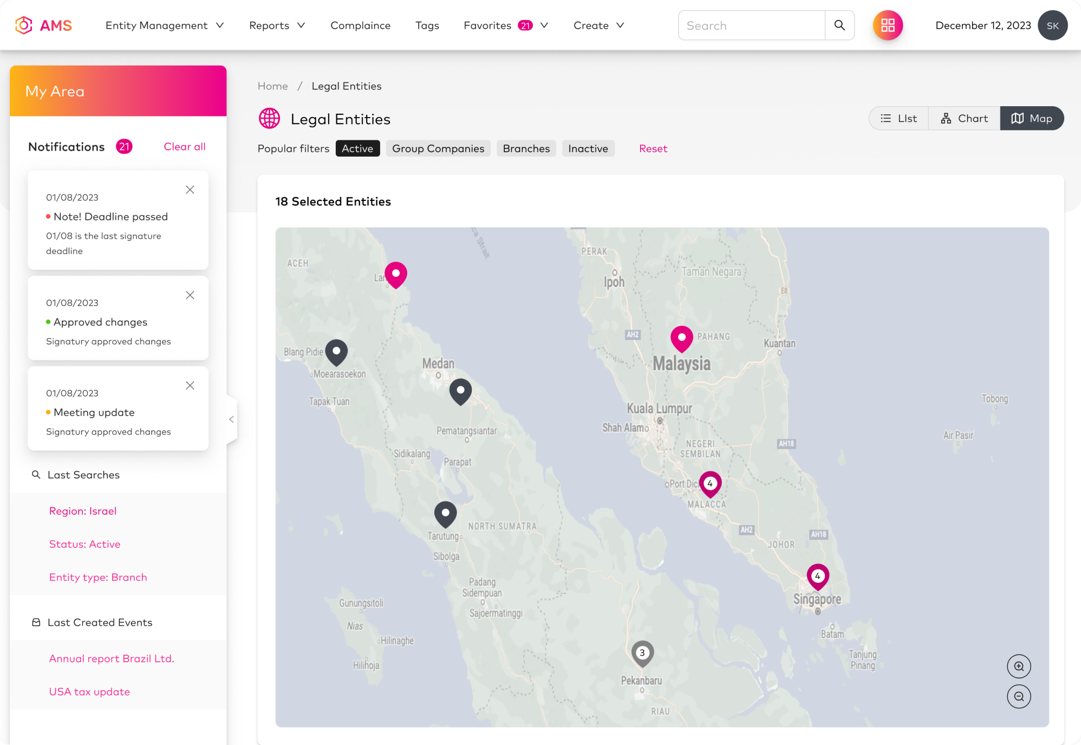
Task: Expand the Reports menu
Action: click(x=277, y=25)
